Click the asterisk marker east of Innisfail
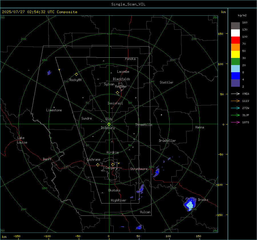 (x=136, y=98)
